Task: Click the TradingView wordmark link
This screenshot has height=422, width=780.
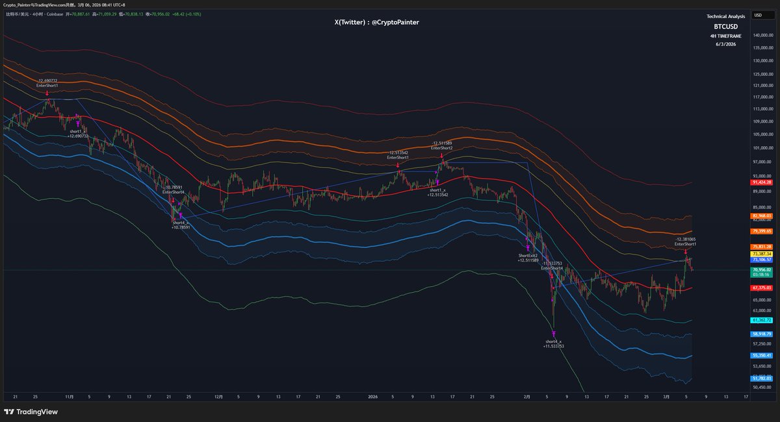Action: [x=36, y=412]
